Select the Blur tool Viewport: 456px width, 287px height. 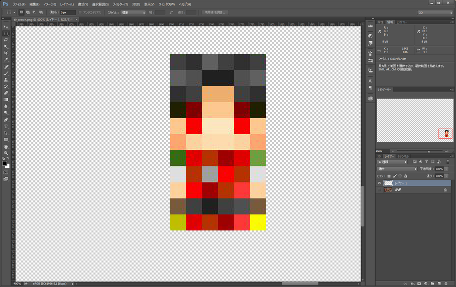[6, 106]
